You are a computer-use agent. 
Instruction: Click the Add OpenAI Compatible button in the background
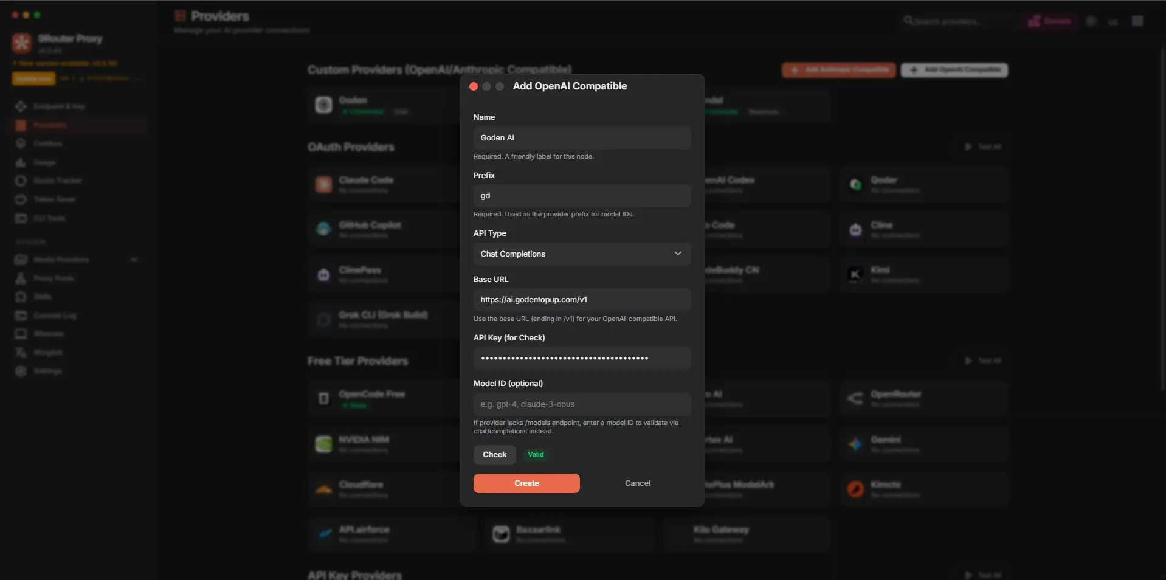tap(954, 70)
